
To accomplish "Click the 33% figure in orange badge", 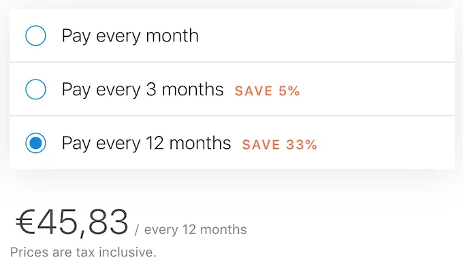I will point(302,145).
